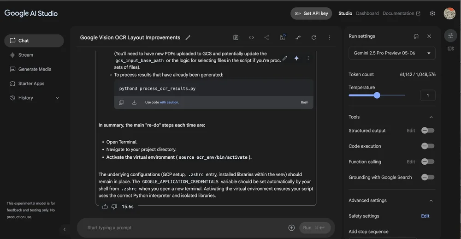Click the Compare mode arrows icon

click(x=298, y=37)
